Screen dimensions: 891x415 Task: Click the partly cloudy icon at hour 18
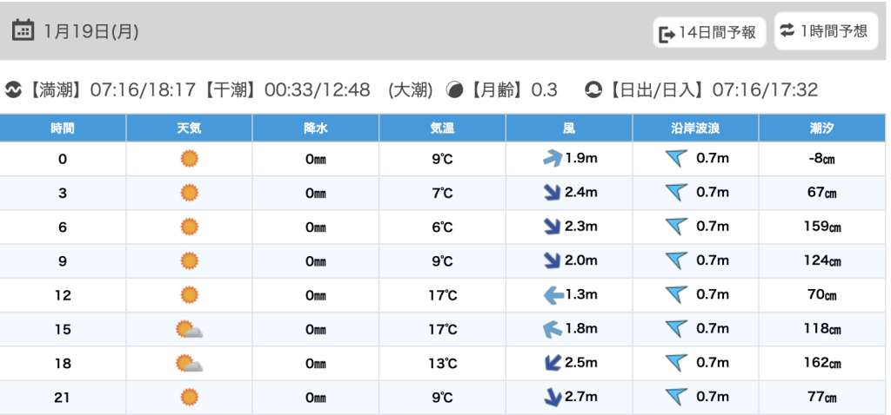click(189, 363)
